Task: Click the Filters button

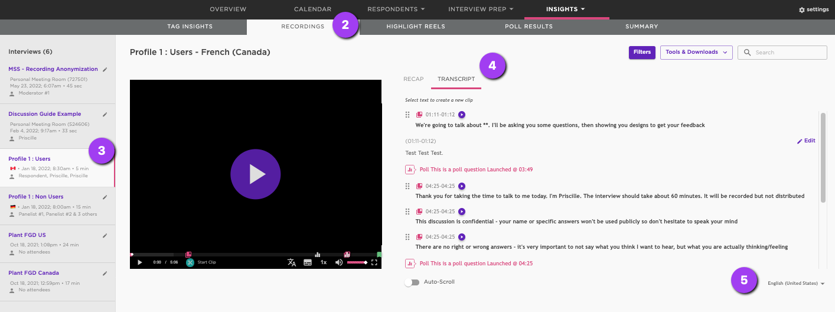Action: 642,52
